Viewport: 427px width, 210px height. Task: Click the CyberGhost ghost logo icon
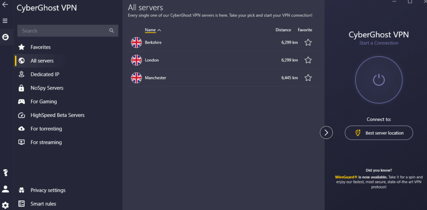5,37
